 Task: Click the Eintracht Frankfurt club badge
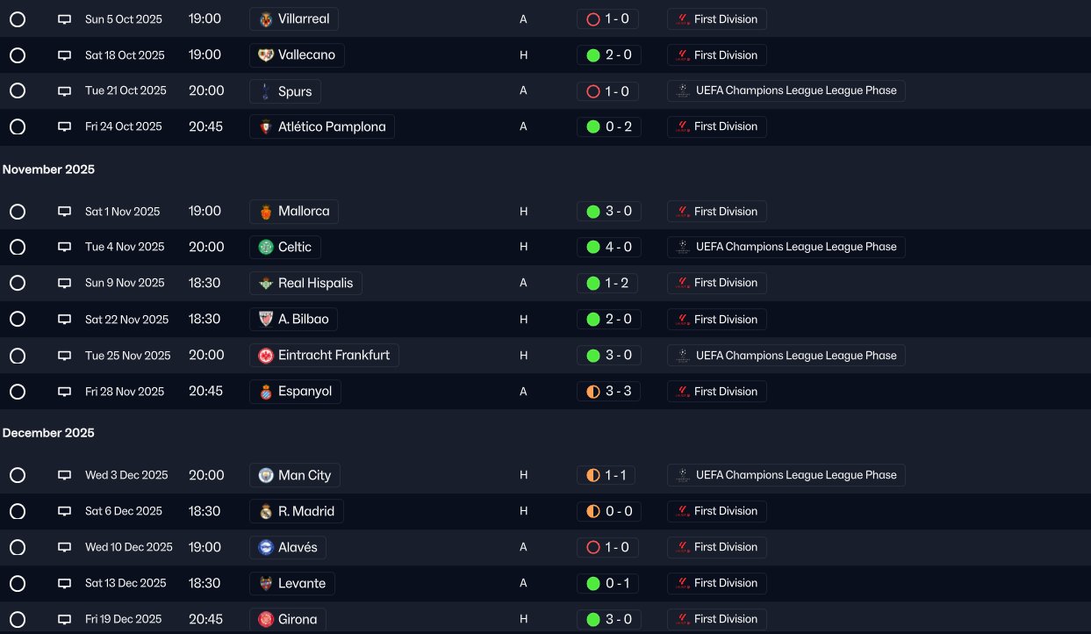coord(266,356)
